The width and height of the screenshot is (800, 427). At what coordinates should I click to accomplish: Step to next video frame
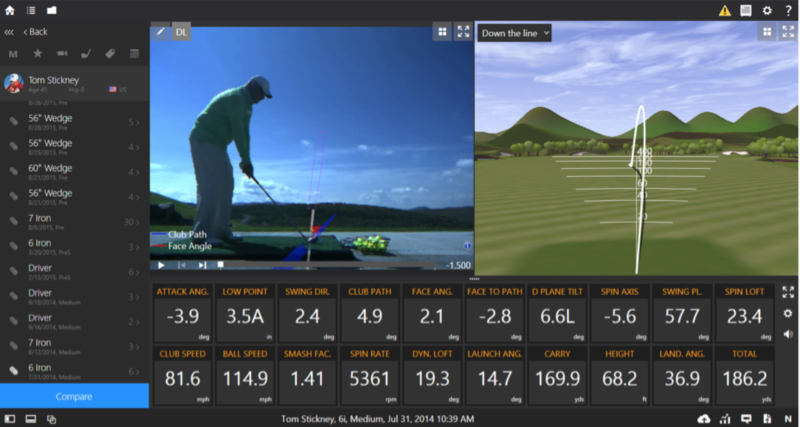(x=202, y=265)
